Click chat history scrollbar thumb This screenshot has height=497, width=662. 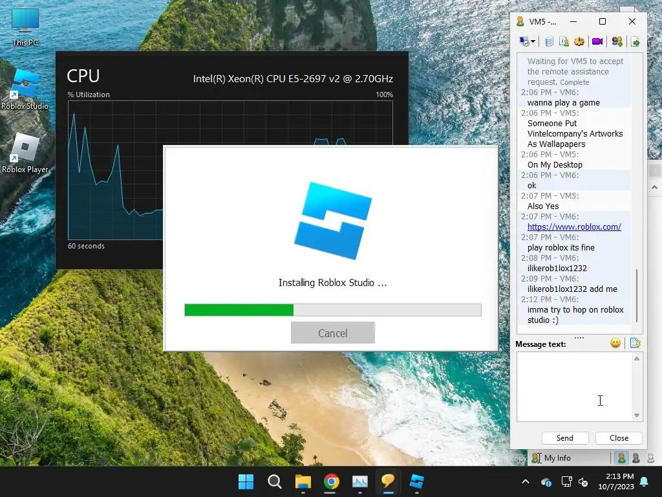(x=637, y=296)
